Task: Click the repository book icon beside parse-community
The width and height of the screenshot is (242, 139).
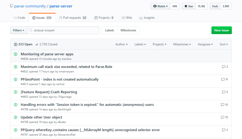Action: tap(12, 6)
